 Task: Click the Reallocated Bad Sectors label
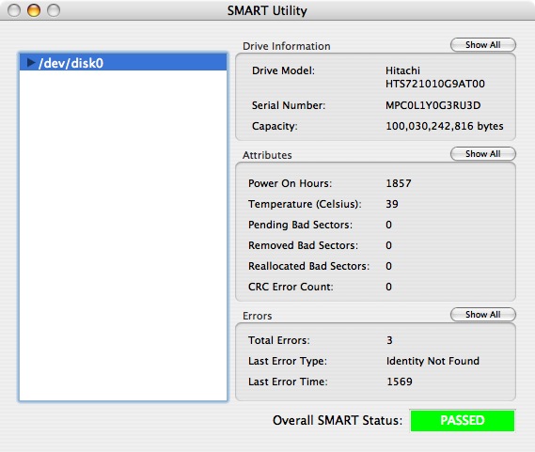pos(308,266)
